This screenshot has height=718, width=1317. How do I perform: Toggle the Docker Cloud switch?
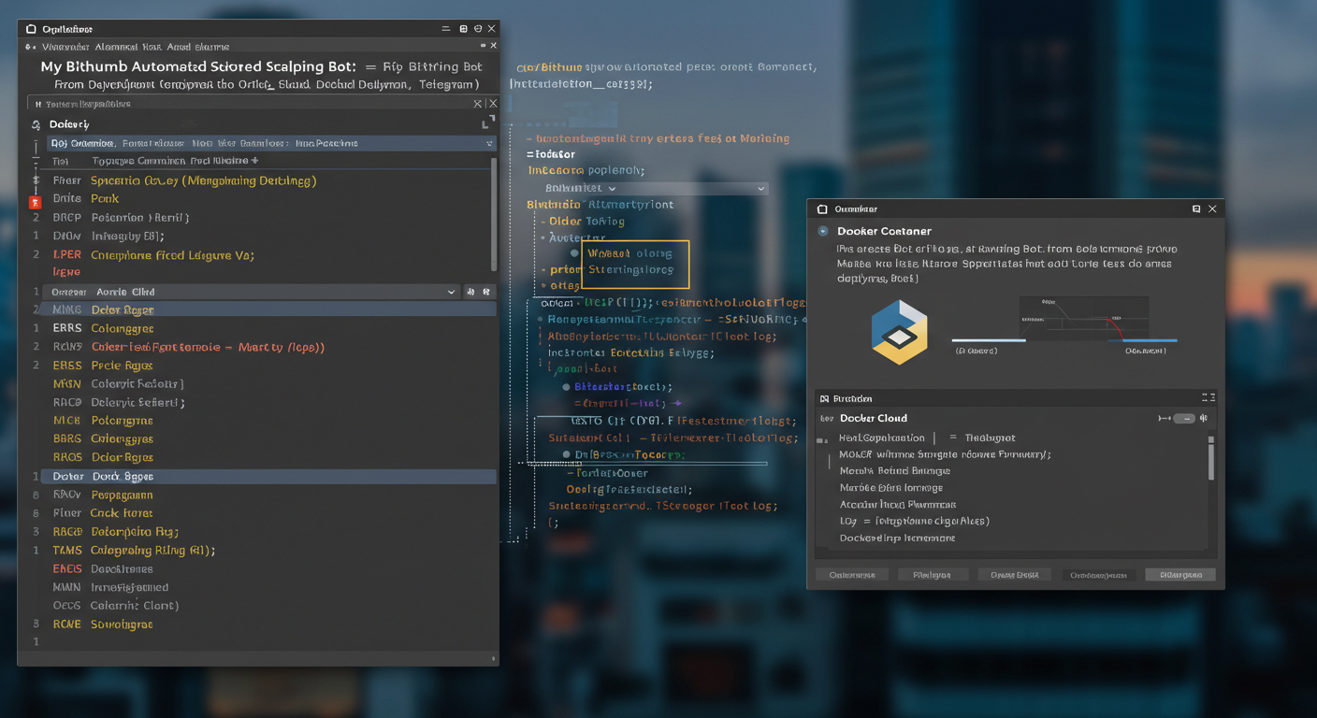1184,419
